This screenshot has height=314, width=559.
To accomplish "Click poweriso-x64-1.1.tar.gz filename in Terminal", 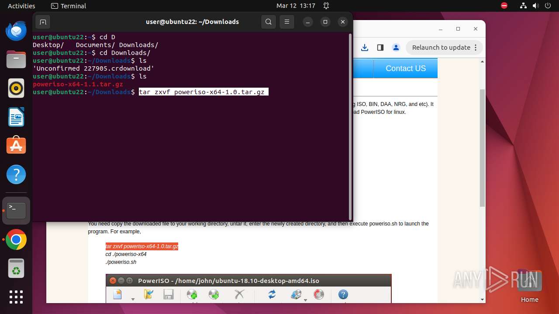I will tap(78, 84).
